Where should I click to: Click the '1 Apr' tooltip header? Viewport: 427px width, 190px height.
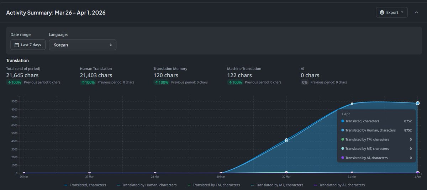coord(346,114)
